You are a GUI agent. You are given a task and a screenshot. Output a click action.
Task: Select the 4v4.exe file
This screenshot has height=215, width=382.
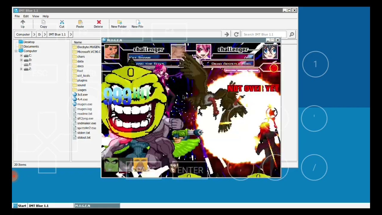pos(80,99)
